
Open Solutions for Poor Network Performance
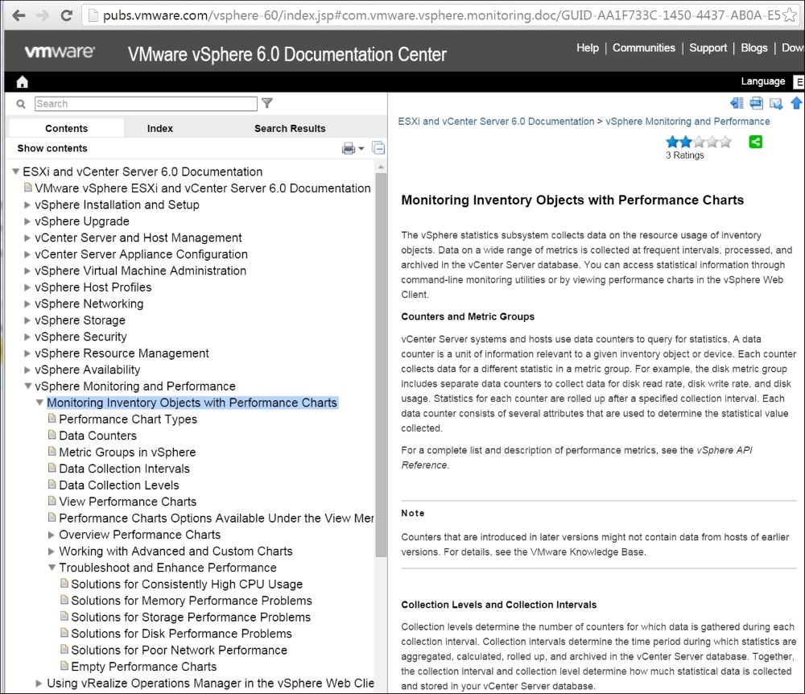point(180,651)
